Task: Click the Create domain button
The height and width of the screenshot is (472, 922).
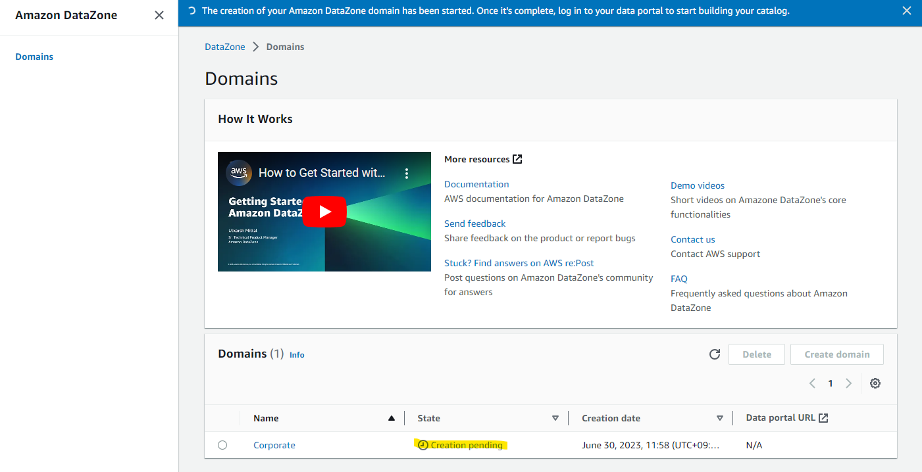Action: (837, 354)
